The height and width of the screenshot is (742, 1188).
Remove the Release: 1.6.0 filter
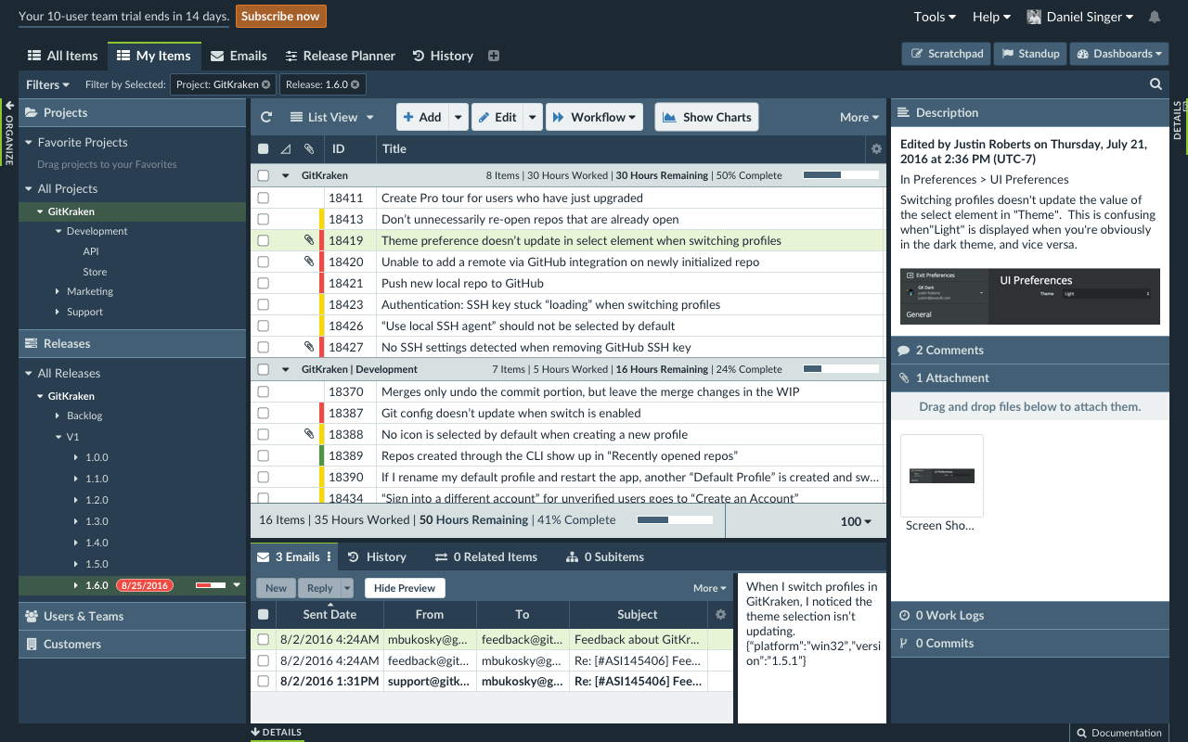(x=355, y=84)
